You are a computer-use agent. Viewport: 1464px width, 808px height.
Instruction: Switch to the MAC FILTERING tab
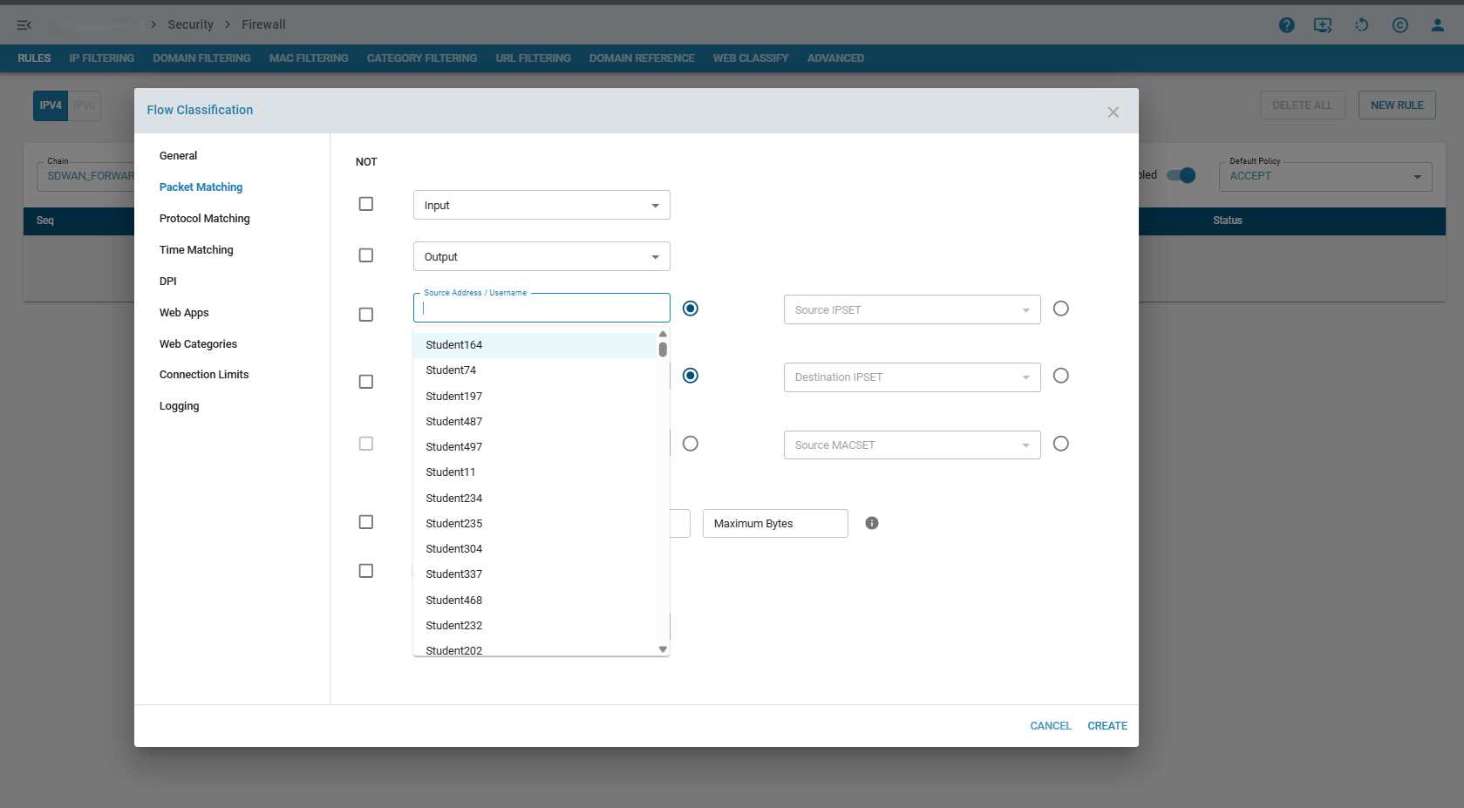309,58
